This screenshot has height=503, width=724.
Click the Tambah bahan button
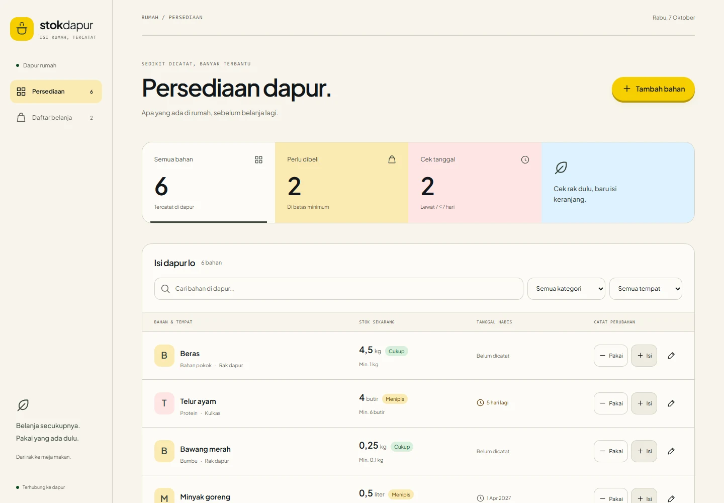tap(653, 89)
